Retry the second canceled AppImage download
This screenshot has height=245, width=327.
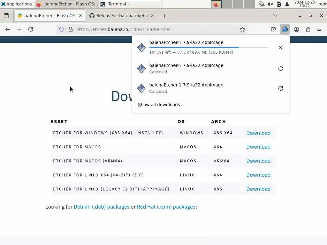[x=280, y=88]
